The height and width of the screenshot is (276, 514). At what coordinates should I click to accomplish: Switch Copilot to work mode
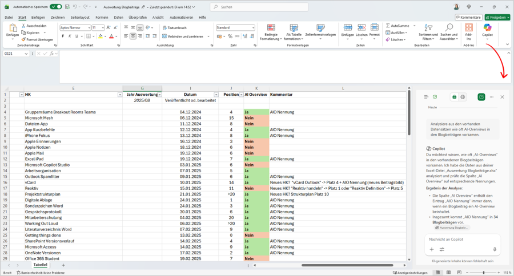454,97
